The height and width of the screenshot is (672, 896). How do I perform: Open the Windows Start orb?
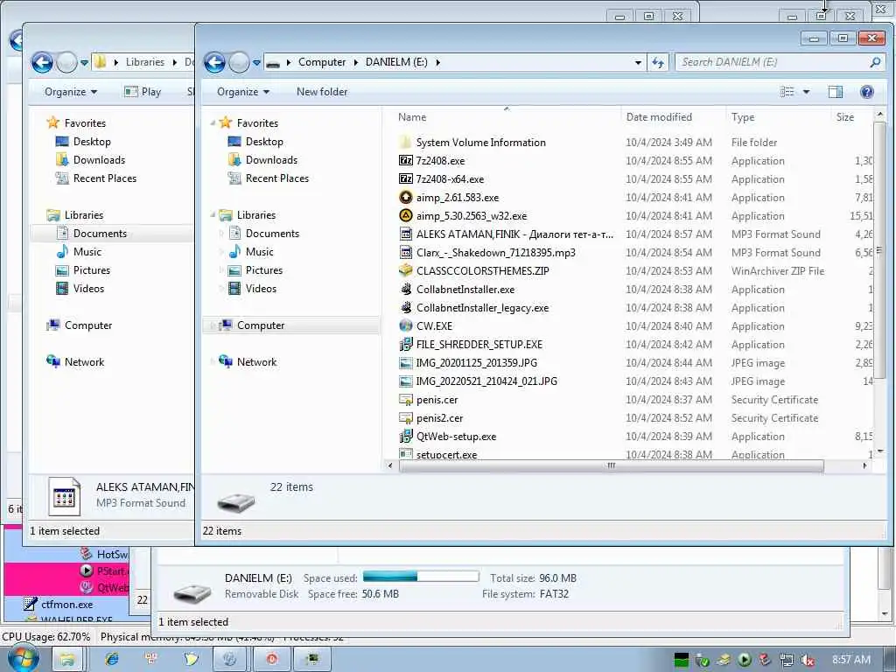pyautogui.click(x=23, y=658)
